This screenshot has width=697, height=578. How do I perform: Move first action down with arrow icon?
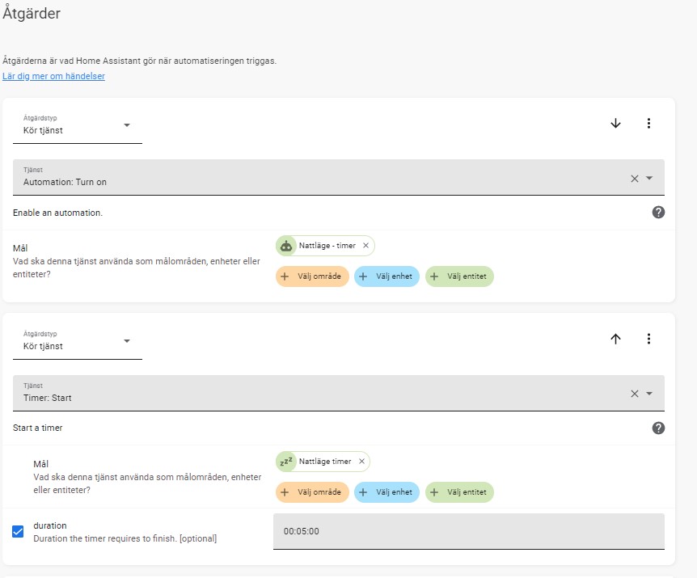615,123
